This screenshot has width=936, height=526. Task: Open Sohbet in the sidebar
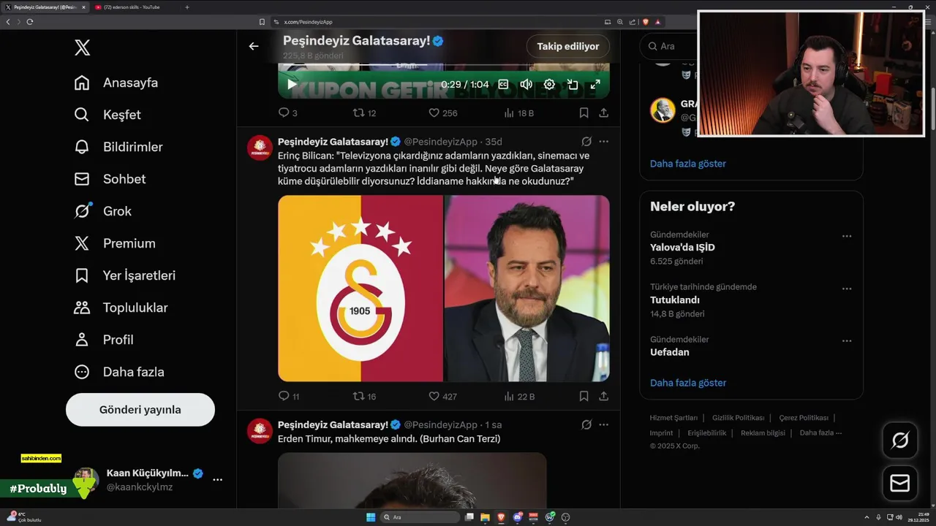tap(110, 179)
